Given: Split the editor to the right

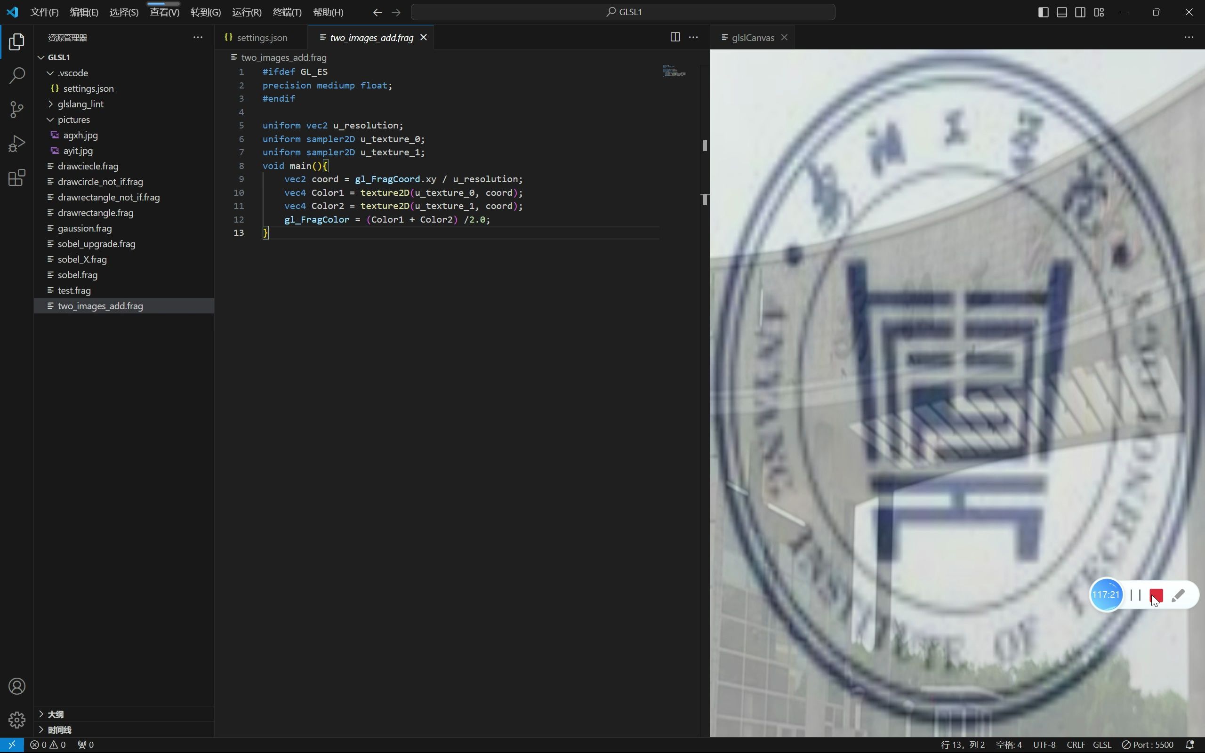Looking at the screenshot, I should 675,37.
